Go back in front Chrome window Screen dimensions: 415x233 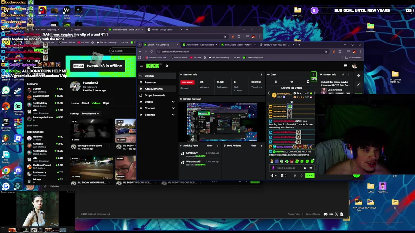coord(140,51)
